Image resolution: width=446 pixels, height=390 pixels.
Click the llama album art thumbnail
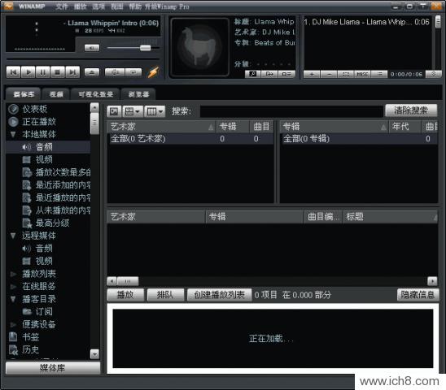tap(200, 47)
